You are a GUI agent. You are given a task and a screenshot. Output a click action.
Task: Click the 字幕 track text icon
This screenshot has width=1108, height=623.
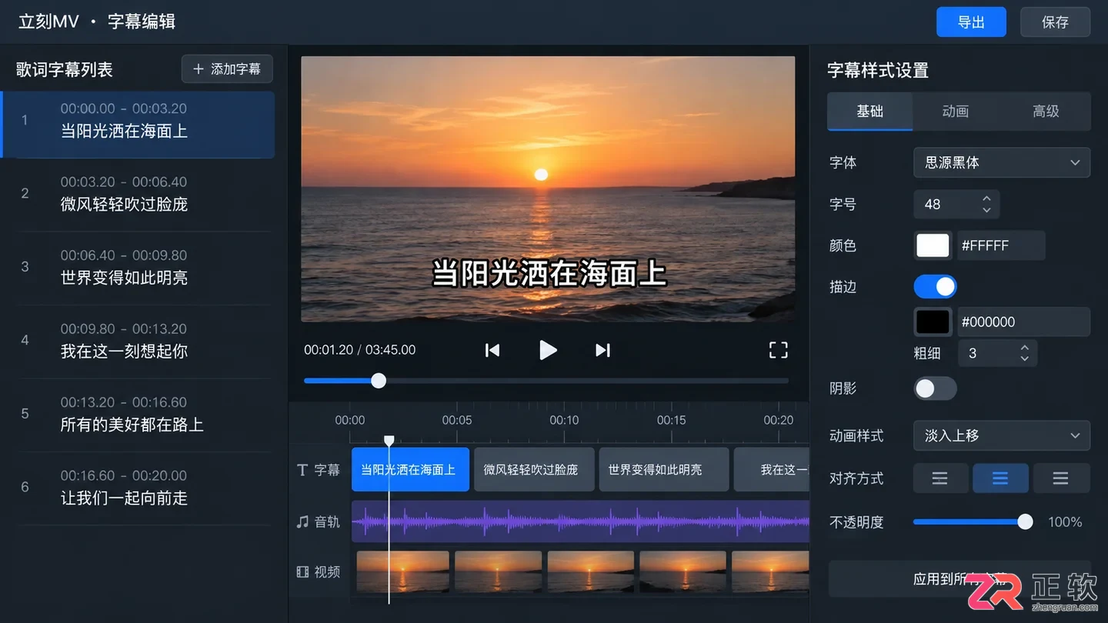click(x=302, y=470)
